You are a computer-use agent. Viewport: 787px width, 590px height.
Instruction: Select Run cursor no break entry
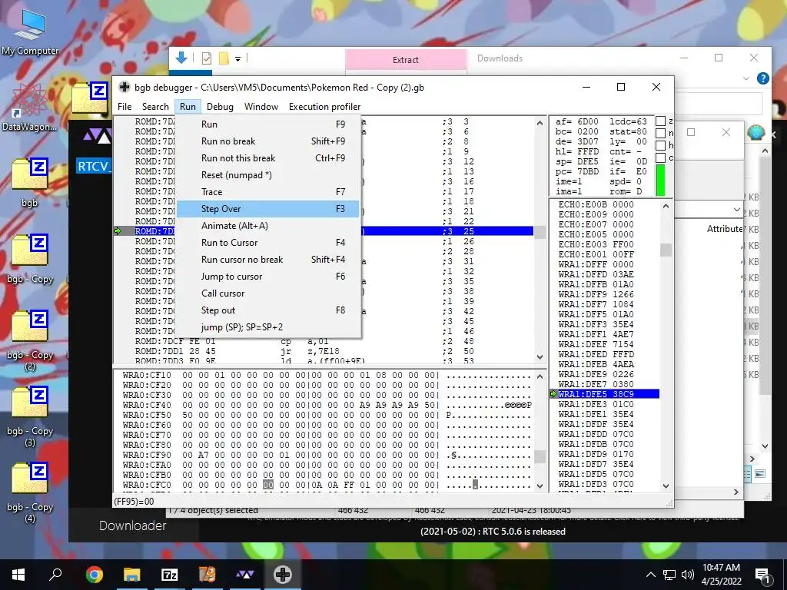pyautogui.click(x=268, y=260)
